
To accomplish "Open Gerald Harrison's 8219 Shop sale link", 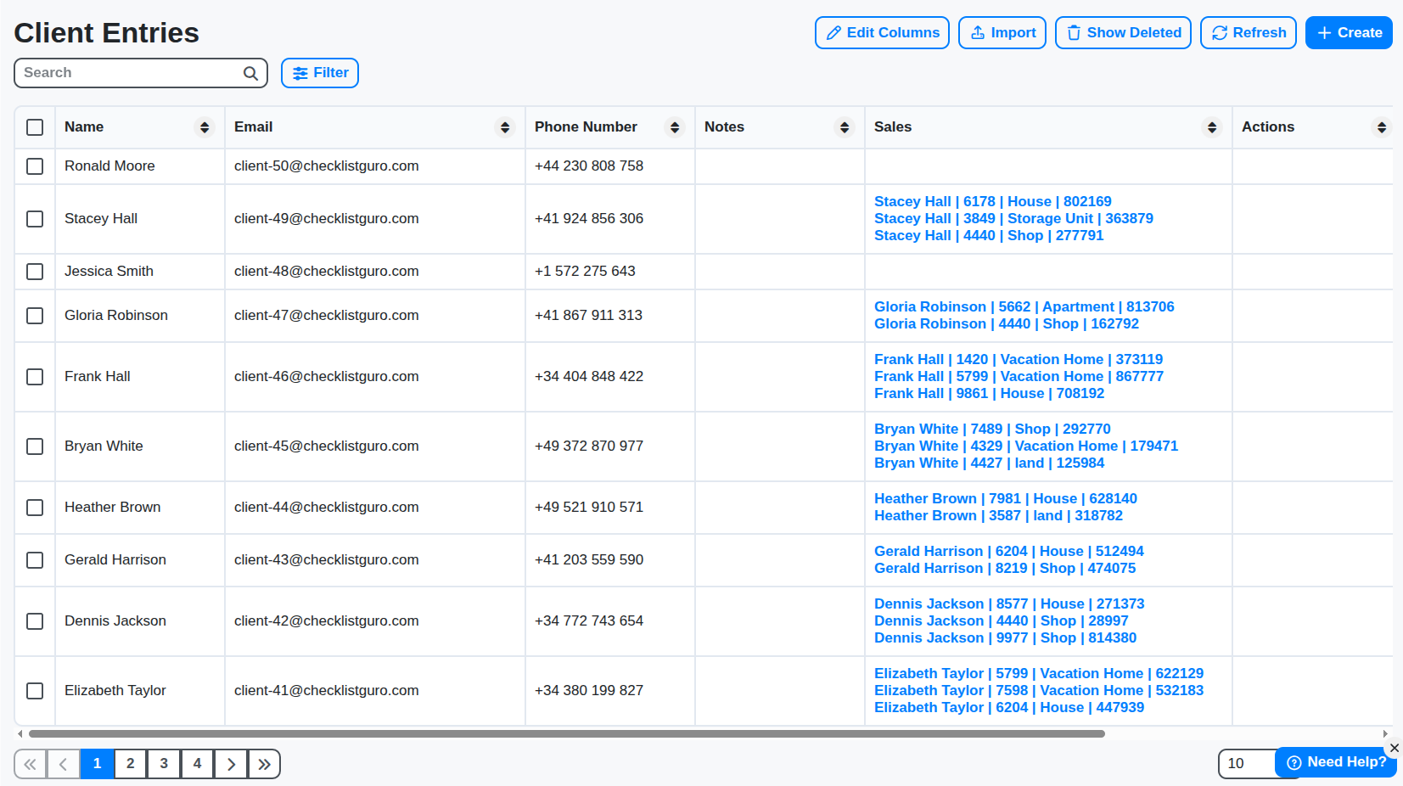I will click(x=1005, y=568).
